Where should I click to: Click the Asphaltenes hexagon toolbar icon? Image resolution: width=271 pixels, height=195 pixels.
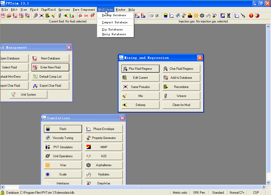202,16
